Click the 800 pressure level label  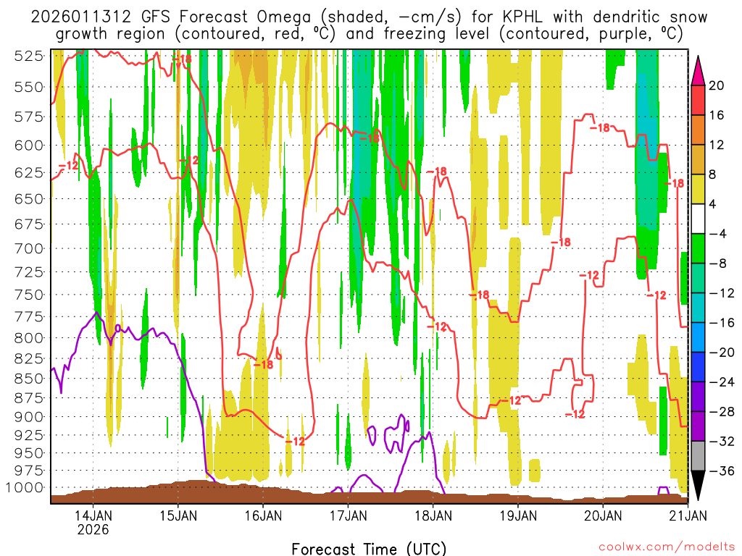point(29,338)
